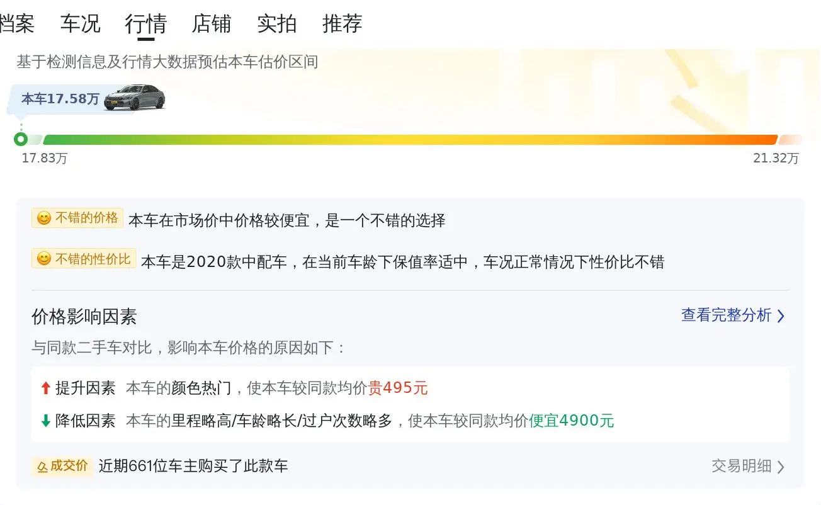Click the 21.32万 maximum price label
This screenshot has height=505, width=821.
pyautogui.click(x=776, y=159)
